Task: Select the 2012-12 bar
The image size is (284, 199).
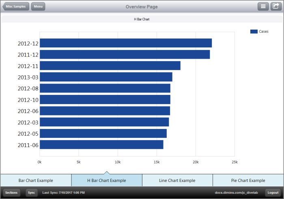Action: (x=125, y=43)
